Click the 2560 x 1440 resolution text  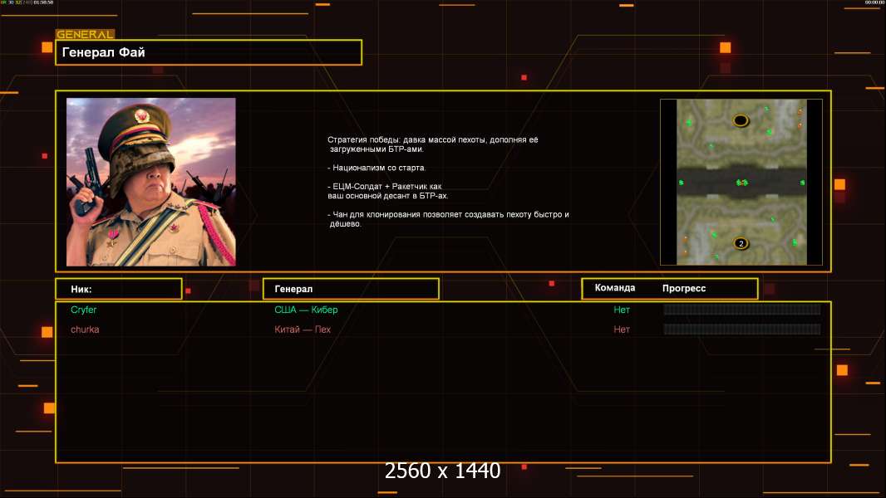pos(442,471)
